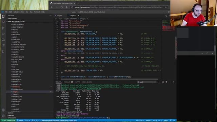Kill terminal with trash icon
This screenshot has height=122, width=217.
(166, 82)
